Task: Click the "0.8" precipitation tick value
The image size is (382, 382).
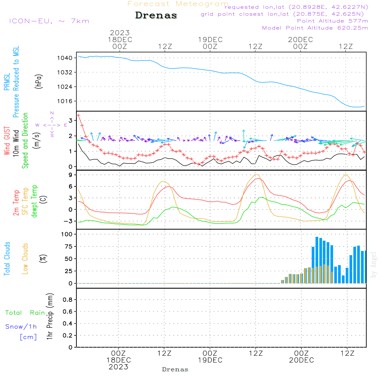Action: pos(68,299)
